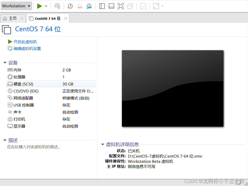Image resolution: width=248 pixels, height=186 pixels.
Task: Click the CD/DVD disc icon
Action: click(10, 91)
